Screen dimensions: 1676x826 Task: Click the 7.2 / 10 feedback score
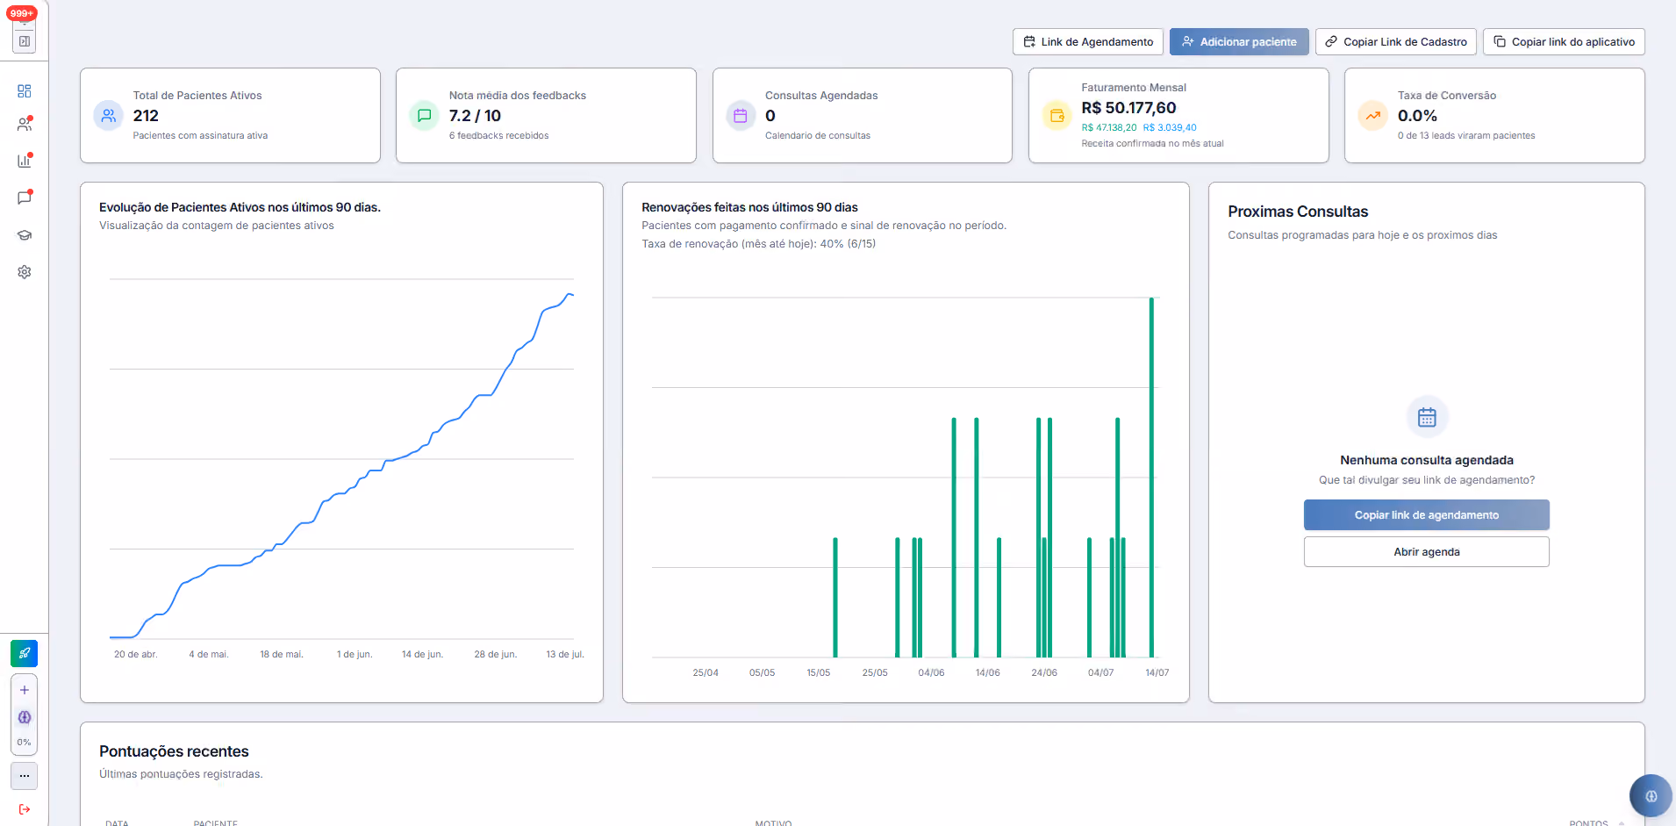[475, 116]
